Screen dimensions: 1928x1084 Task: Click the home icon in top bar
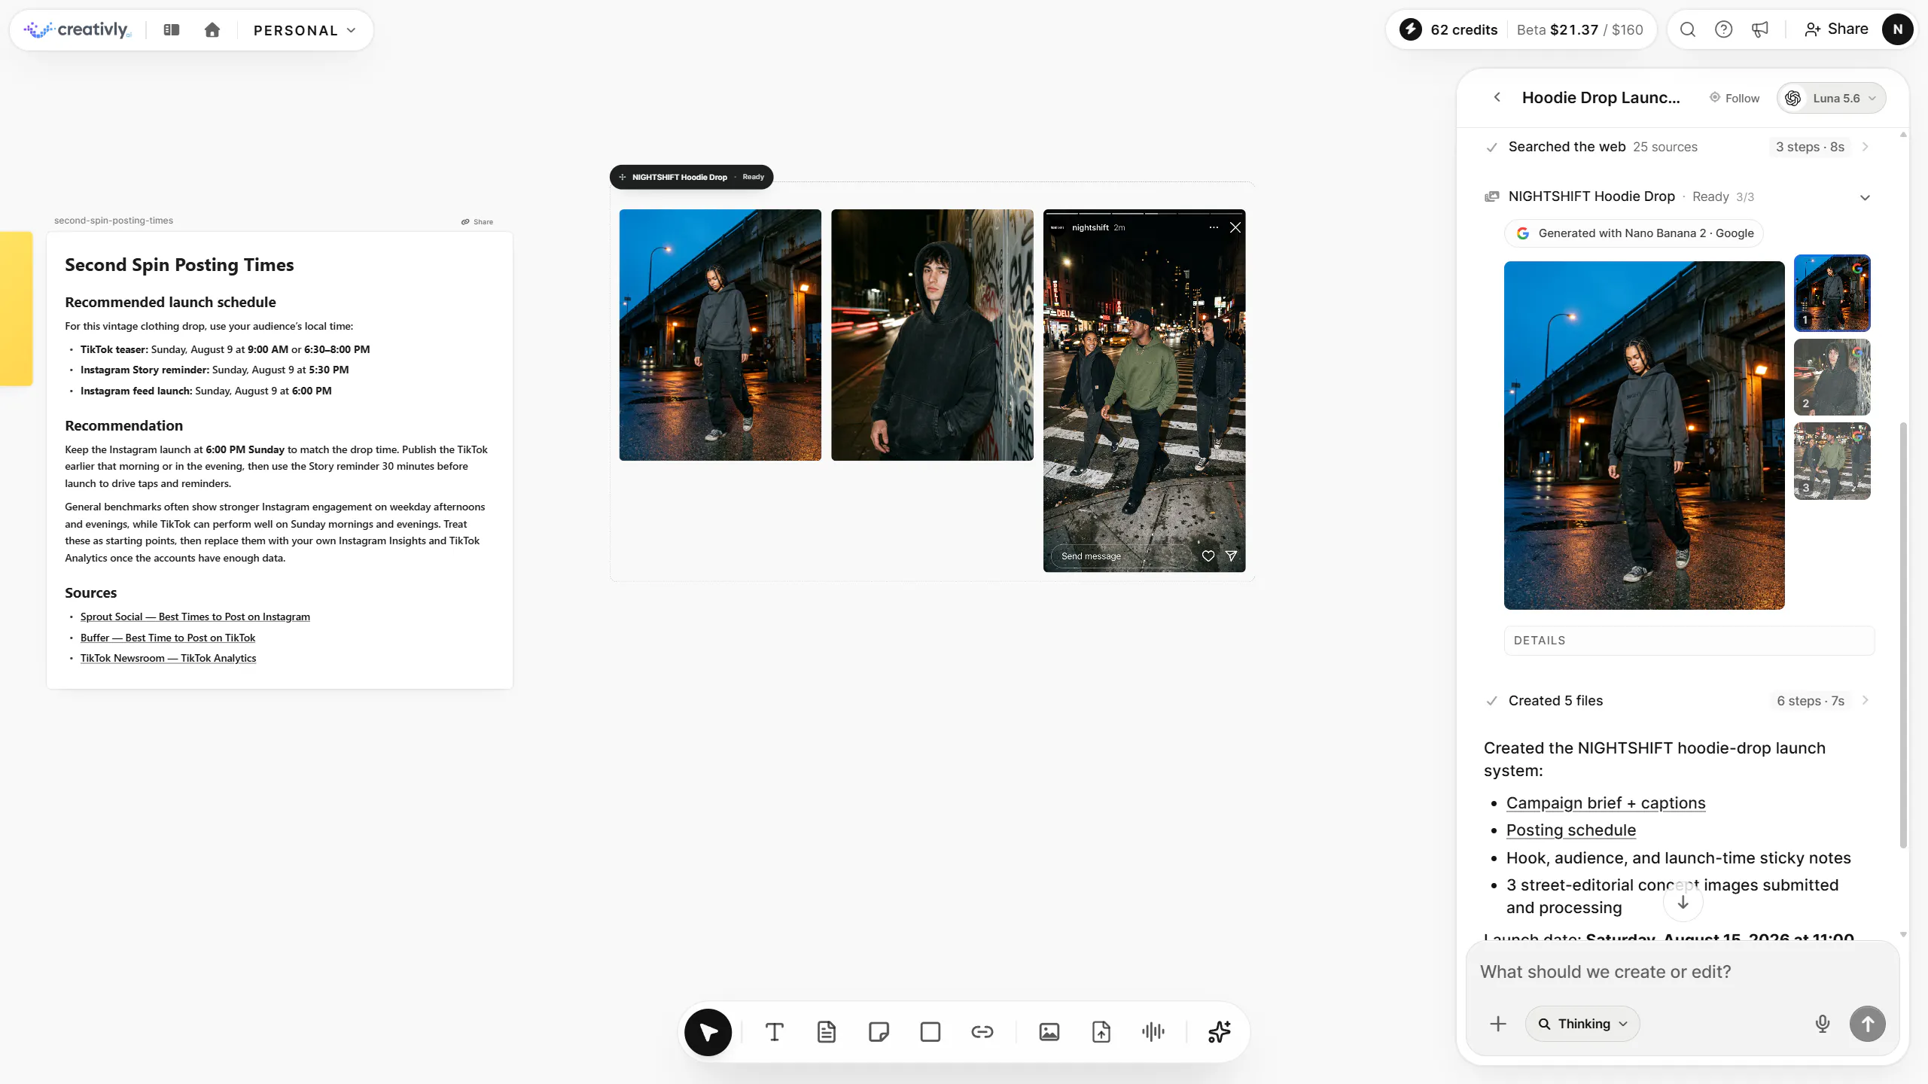(212, 30)
